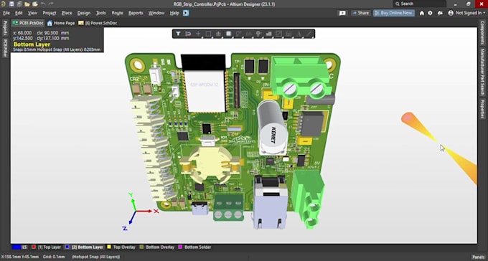Open the PCB Filter side panel tab
Screen dimensions: 488x261
coord(5,48)
